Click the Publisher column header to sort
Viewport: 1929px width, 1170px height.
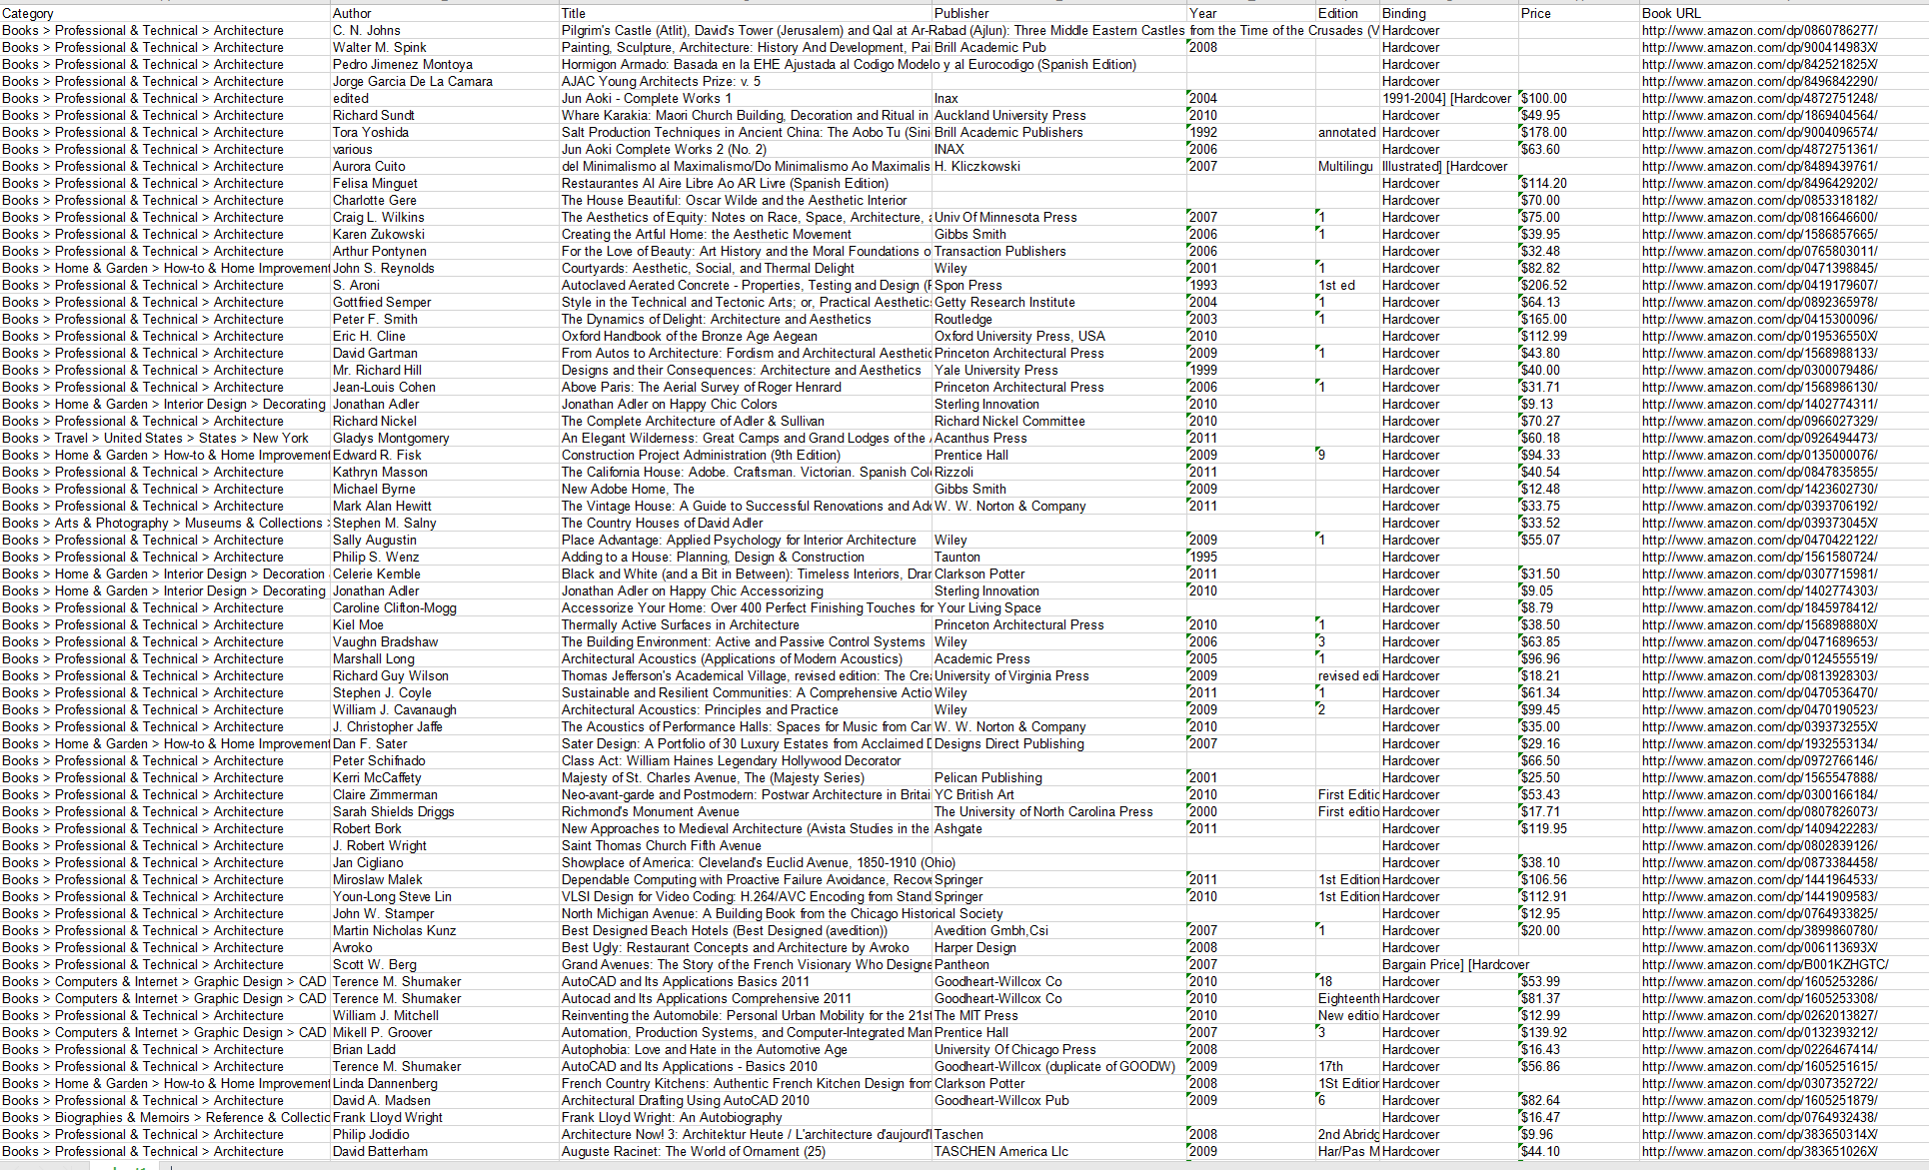tap(957, 10)
